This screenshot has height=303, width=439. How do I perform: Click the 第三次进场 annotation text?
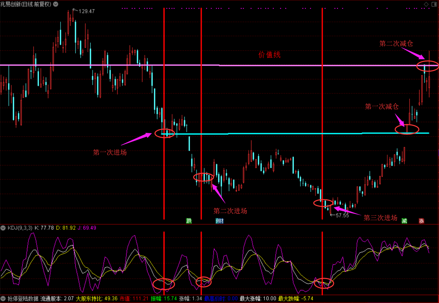pos(380,218)
